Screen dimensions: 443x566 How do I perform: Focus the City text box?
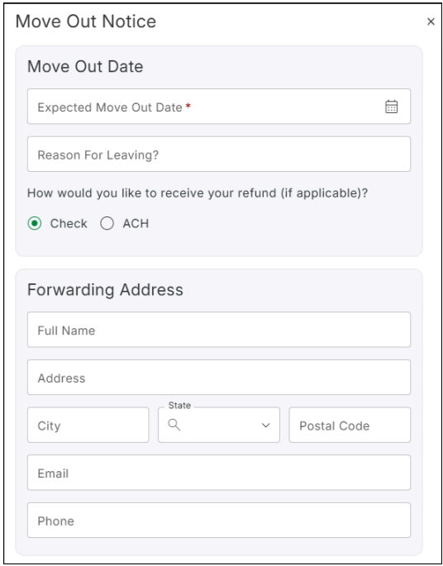tap(88, 425)
